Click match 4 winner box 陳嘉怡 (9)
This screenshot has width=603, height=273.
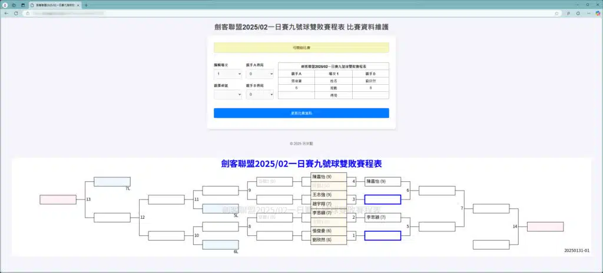click(383, 181)
